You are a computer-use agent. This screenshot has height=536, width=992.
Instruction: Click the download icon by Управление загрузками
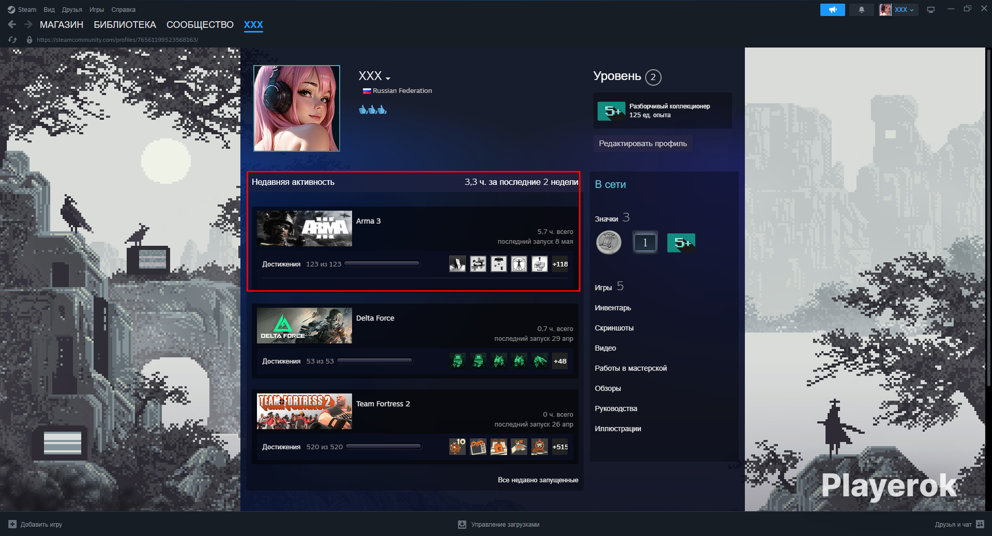[x=462, y=524]
